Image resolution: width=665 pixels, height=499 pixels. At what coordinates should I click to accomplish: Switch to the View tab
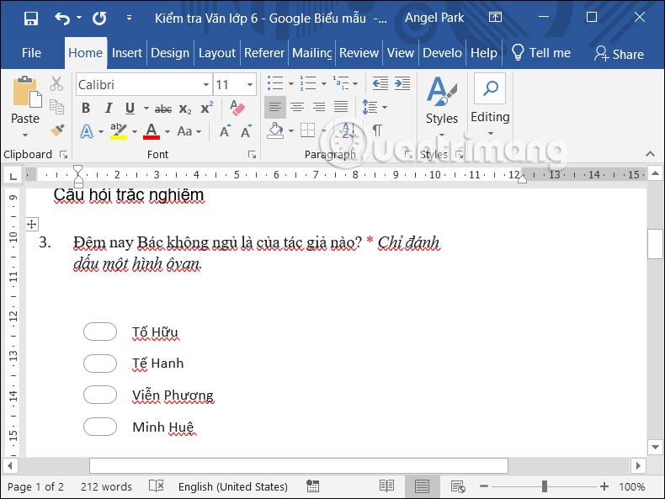401,53
